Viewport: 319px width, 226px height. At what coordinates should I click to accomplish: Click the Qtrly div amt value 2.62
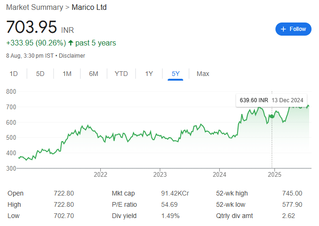click(x=289, y=216)
